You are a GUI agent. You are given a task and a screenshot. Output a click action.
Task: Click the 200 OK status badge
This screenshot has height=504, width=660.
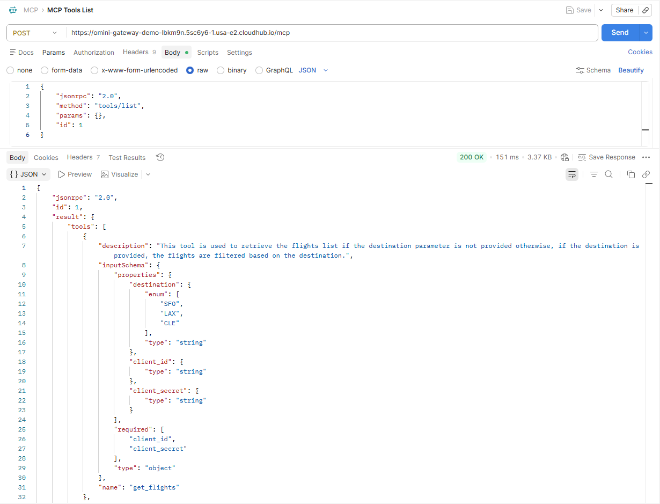[x=472, y=157]
